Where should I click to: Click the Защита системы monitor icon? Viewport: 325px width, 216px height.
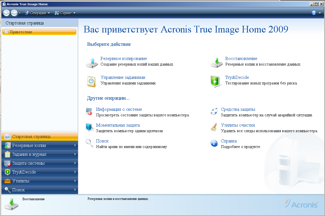click(7, 164)
